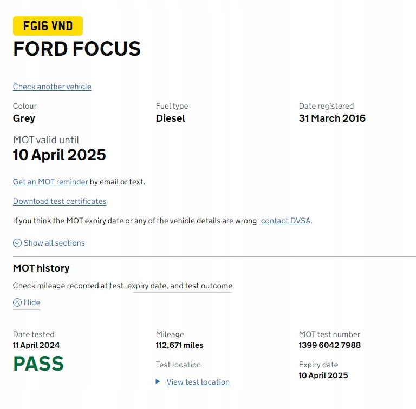Open the contact DVSA link
Viewport: 416px width, 409px height.
(286, 221)
